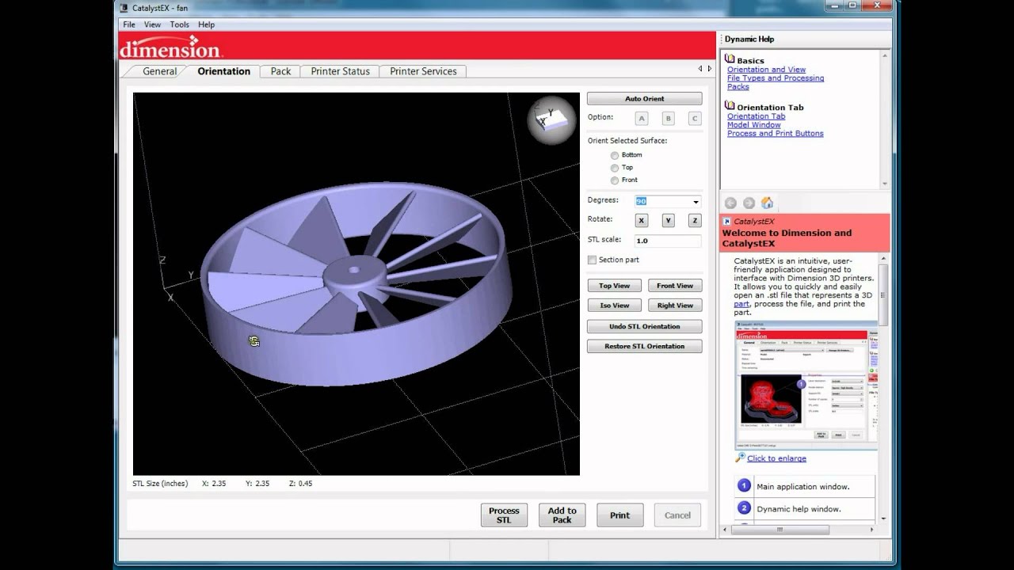Rotate the model about Z axis

click(x=695, y=221)
